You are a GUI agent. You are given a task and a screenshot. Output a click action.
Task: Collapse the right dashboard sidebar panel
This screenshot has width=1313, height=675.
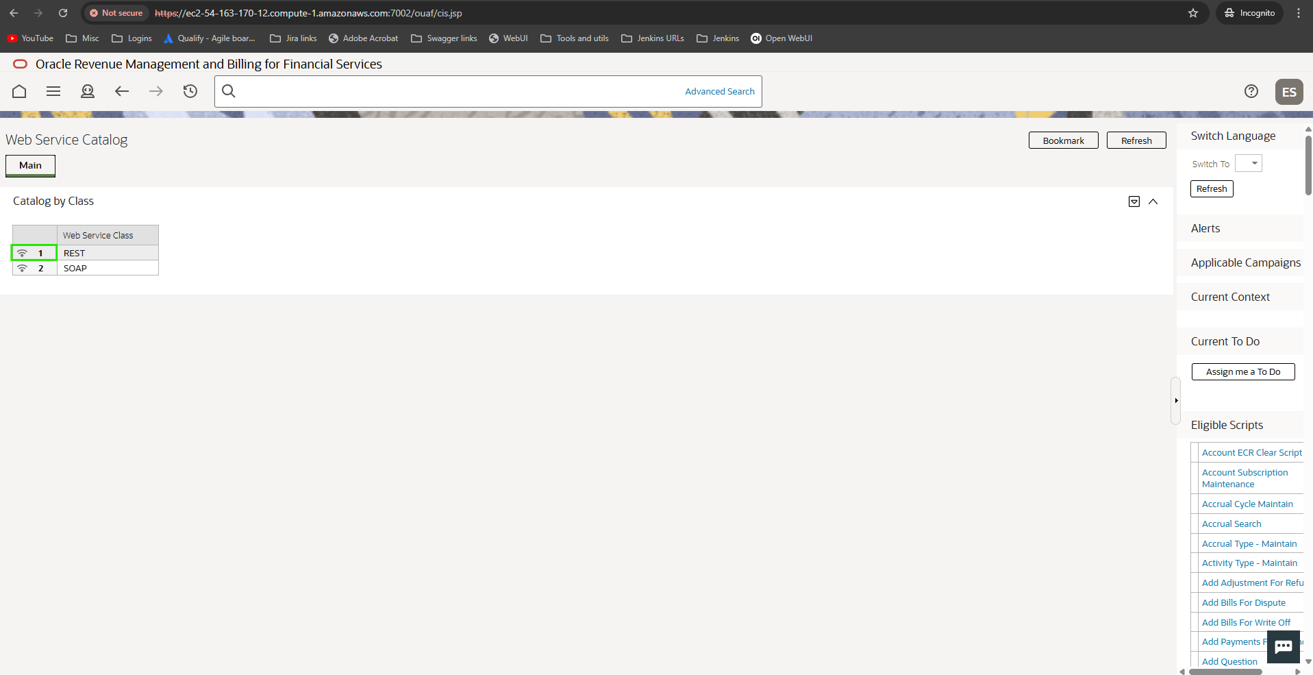[x=1175, y=401]
